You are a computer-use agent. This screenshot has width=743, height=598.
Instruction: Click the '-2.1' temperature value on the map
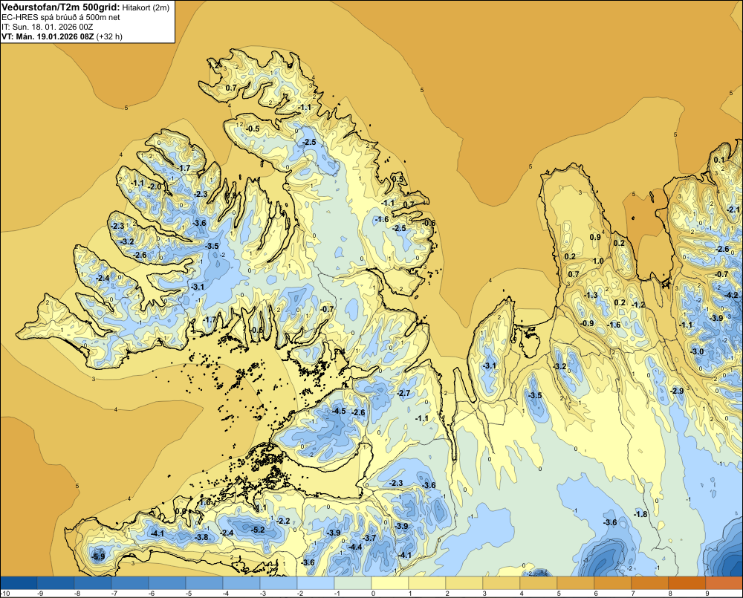click(733, 209)
